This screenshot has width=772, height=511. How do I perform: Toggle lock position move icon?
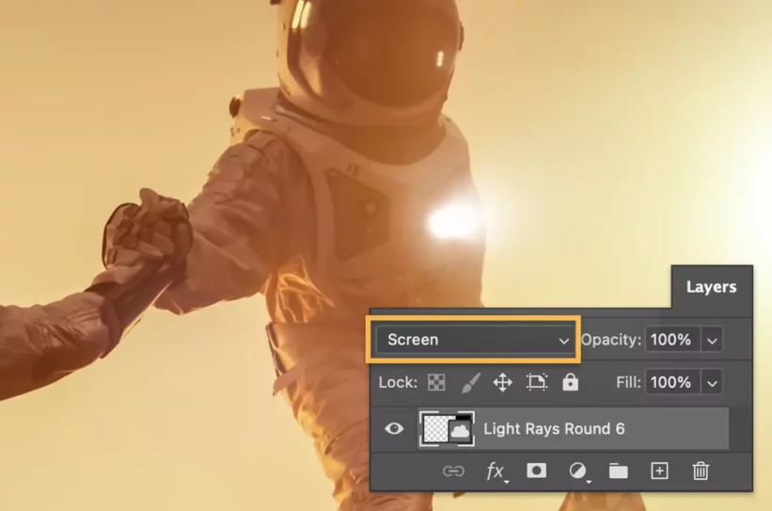(x=503, y=382)
